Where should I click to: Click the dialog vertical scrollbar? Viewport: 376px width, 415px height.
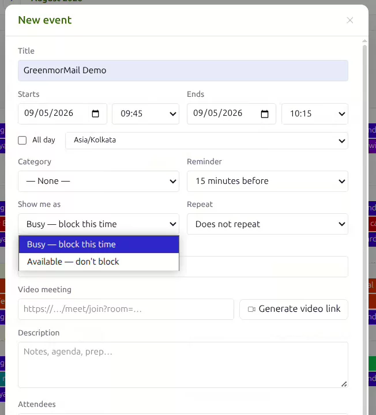(x=364, y=229)
